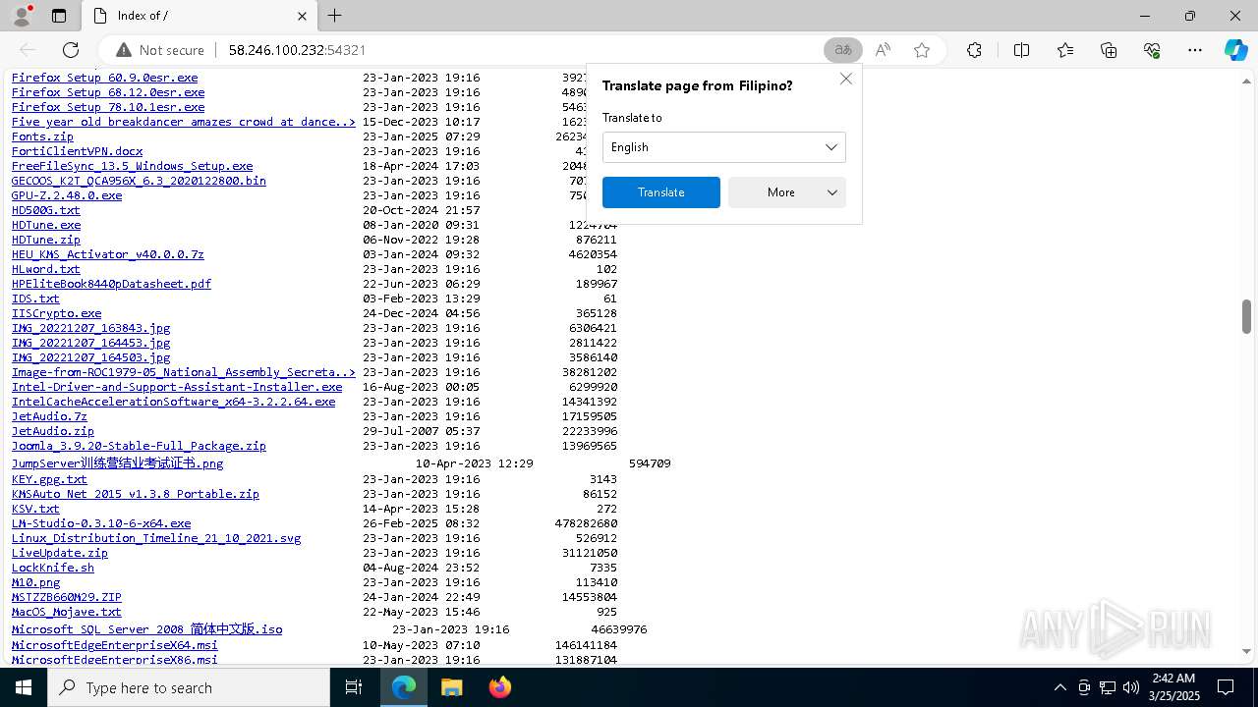Show the Not secure site info
The image size is (1258, 707).
click(160, 50)
